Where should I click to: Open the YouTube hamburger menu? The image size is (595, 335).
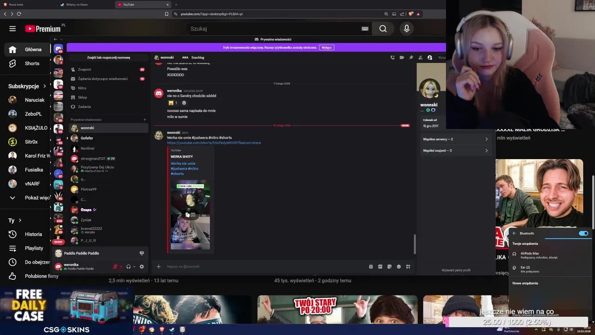pos(13,29)
